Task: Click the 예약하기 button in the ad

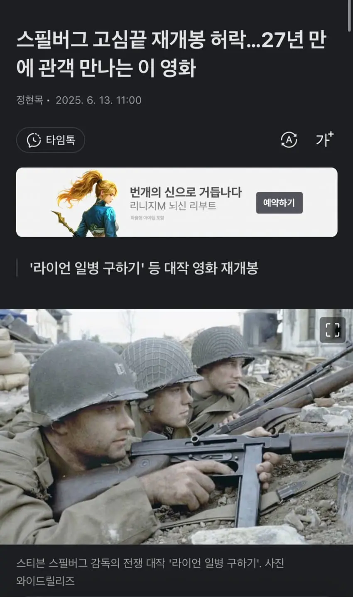Action: click(x=279, y=203)
